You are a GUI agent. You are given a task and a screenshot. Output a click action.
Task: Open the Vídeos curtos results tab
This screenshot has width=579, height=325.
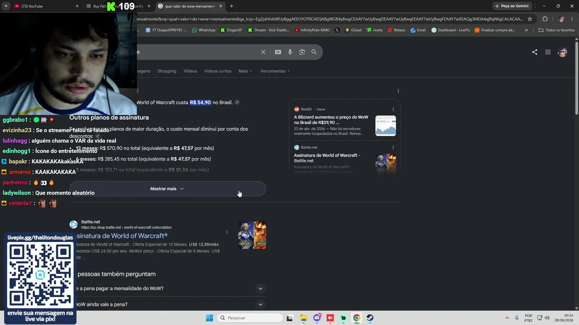218,71
